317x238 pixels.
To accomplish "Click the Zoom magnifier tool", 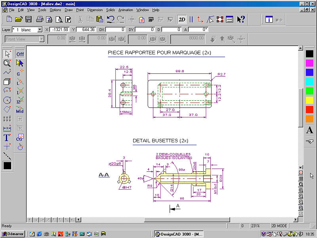I will [7, 63].
